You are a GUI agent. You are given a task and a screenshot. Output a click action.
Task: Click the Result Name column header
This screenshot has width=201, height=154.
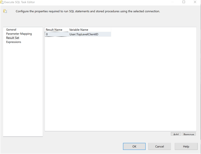[x=54, y=30]
